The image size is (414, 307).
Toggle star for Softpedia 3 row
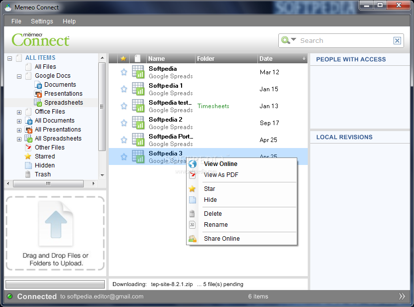point(124,156)
